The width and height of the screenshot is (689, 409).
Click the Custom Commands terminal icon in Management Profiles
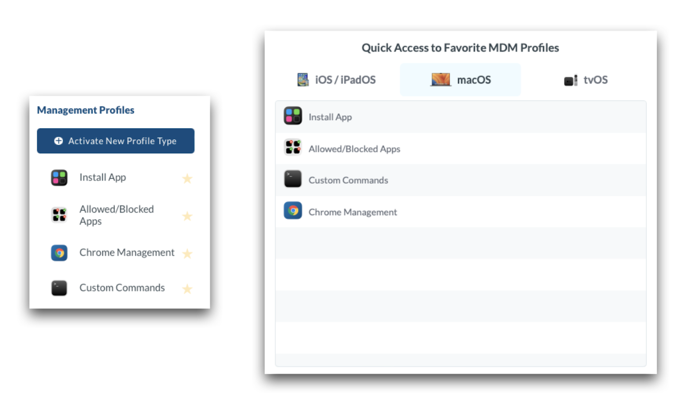point(59,288)
